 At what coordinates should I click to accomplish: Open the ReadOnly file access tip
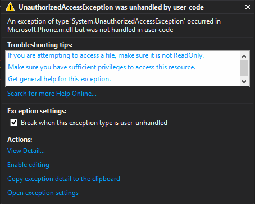pos(106,55)
